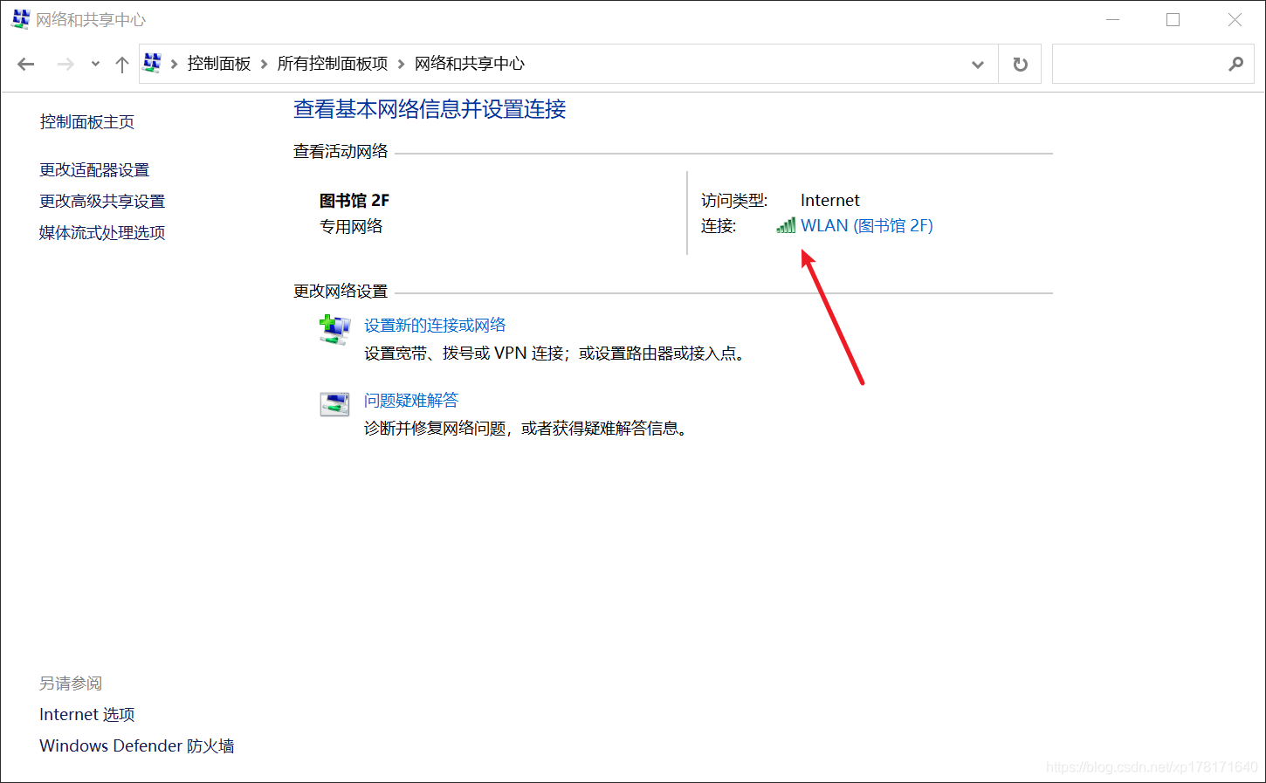Open Windows Defender 防火墙 link

(x=137, y=745)
